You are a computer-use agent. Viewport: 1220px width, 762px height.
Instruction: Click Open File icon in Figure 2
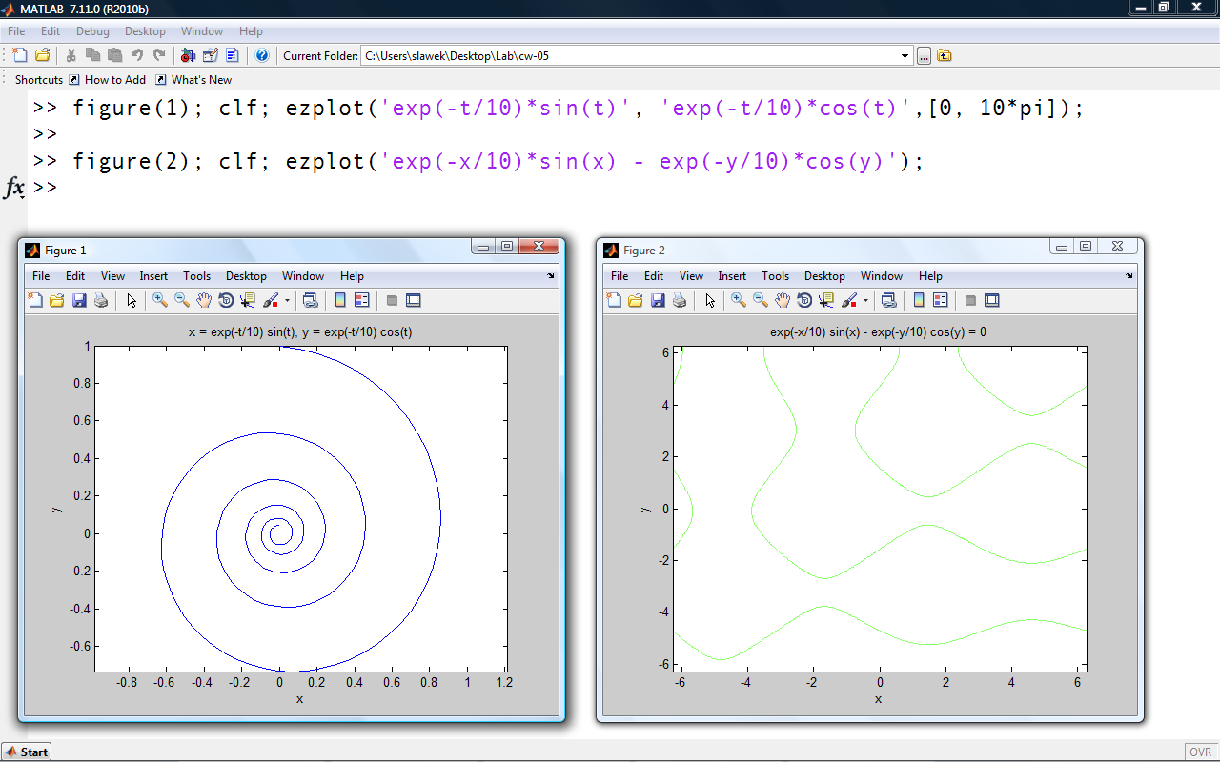(x=636, y=301)
